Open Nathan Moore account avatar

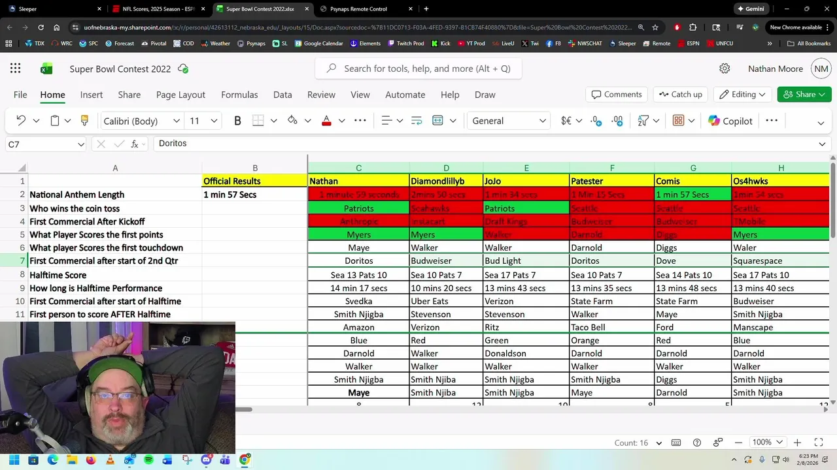[821, 69]
